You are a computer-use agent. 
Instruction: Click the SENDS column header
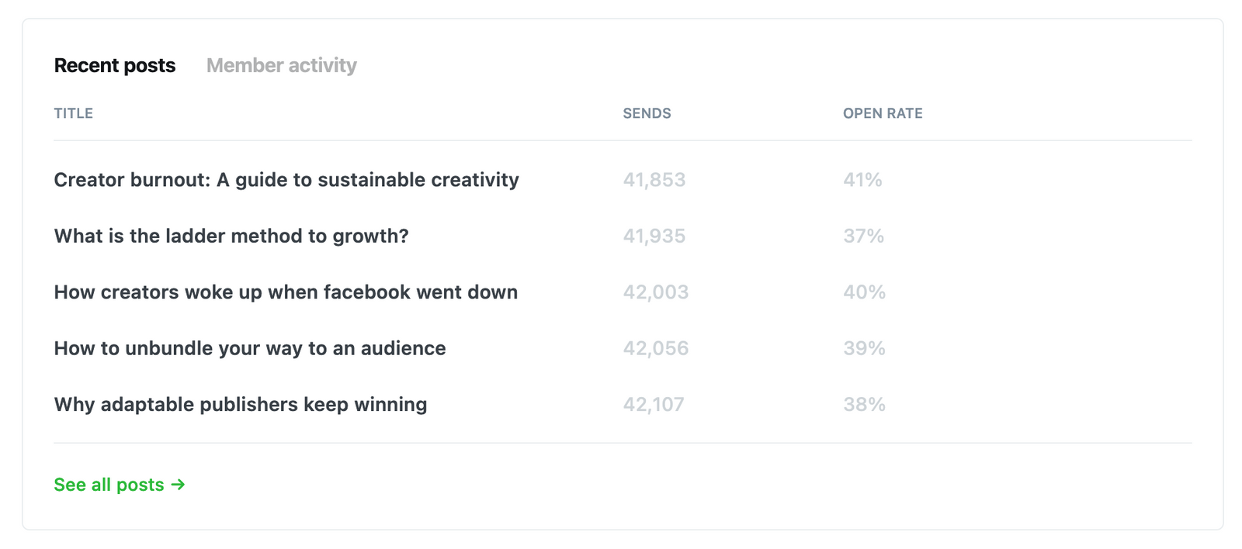coord(647,113)
